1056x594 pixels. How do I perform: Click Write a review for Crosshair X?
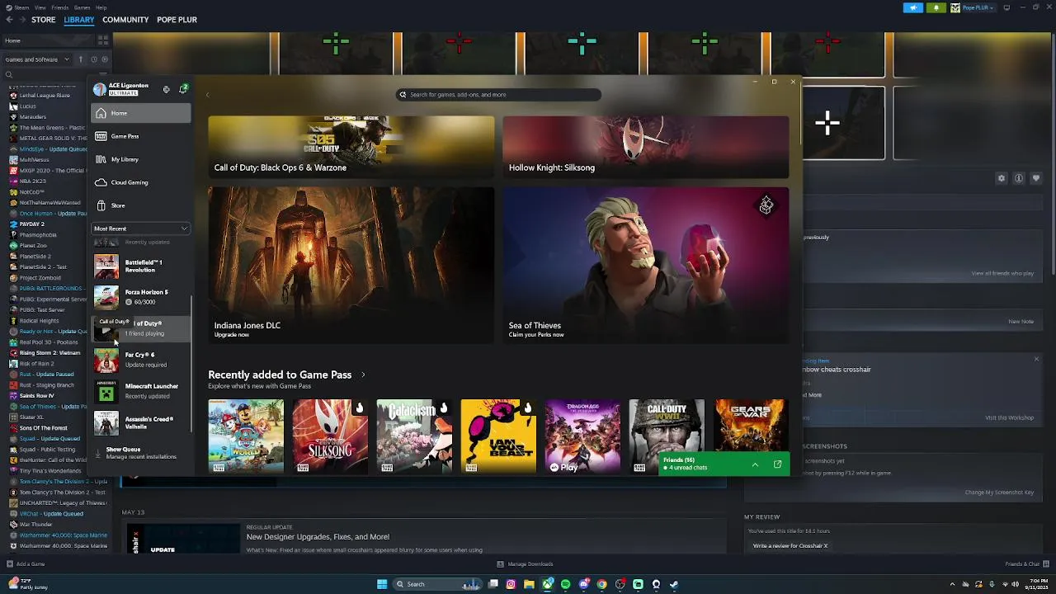[790, 546]
